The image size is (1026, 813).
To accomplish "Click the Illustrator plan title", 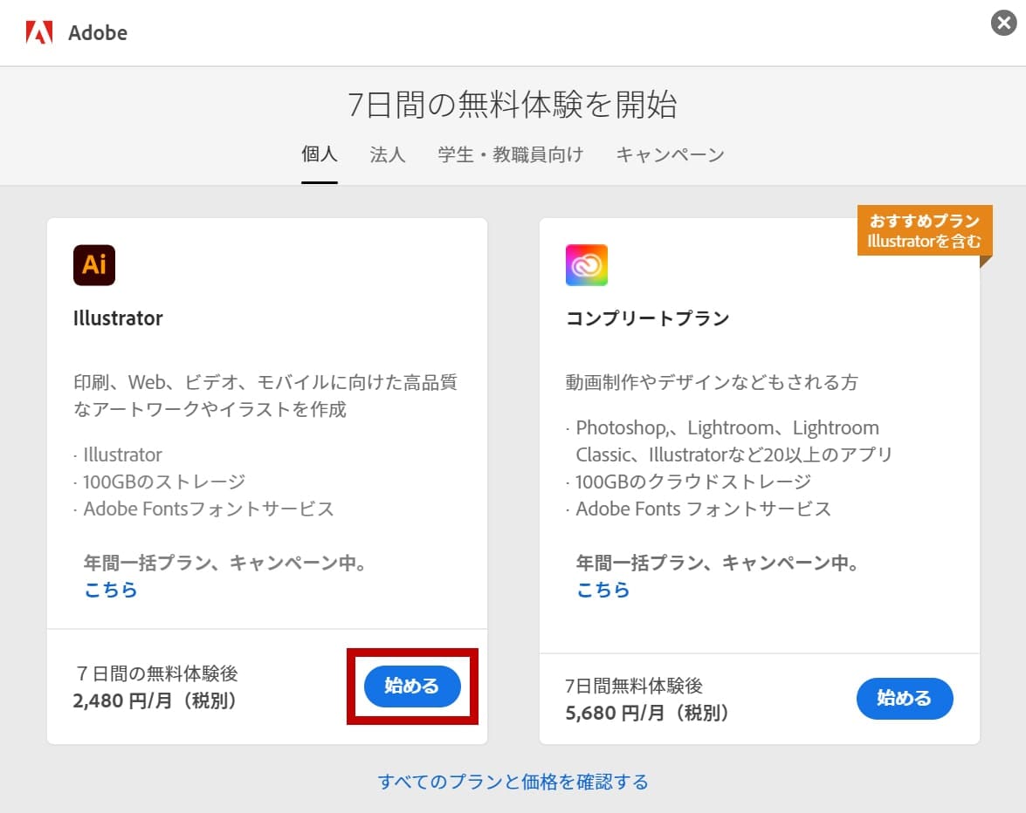I will (x=118, y=318).
